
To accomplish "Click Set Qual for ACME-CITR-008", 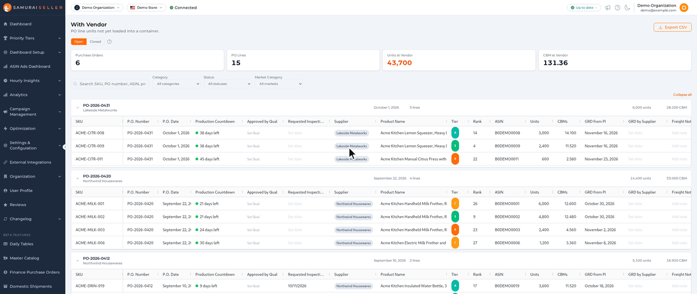I will [253, 133].
